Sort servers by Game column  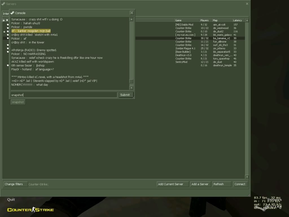[x=187, y=20]
